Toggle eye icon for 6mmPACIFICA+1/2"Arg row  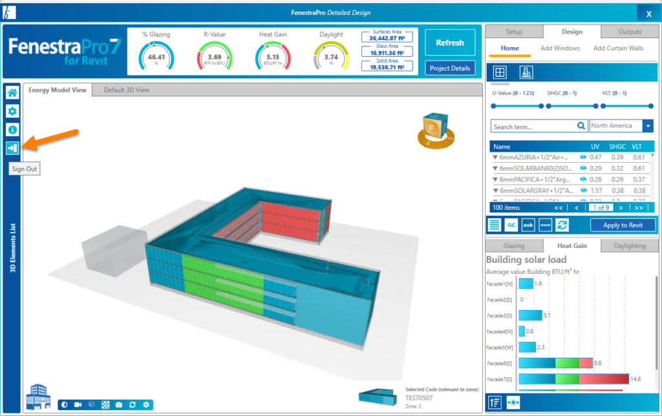pyautogui.click(x=583, y=180)
